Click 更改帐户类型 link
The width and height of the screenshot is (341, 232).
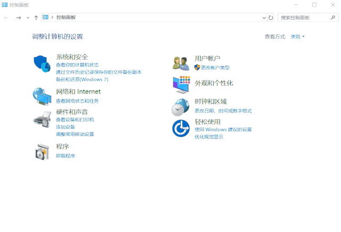click(215, 68)
